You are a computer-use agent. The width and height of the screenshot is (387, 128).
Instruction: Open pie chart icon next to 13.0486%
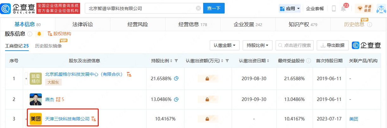point(176,99)
